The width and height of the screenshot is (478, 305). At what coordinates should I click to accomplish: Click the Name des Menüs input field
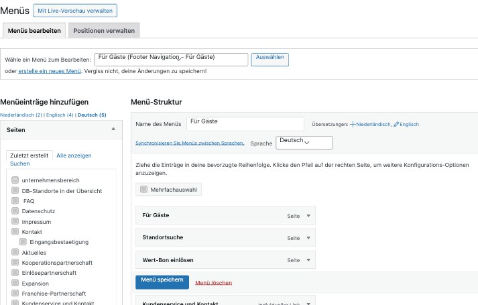(x=245, y=124)
